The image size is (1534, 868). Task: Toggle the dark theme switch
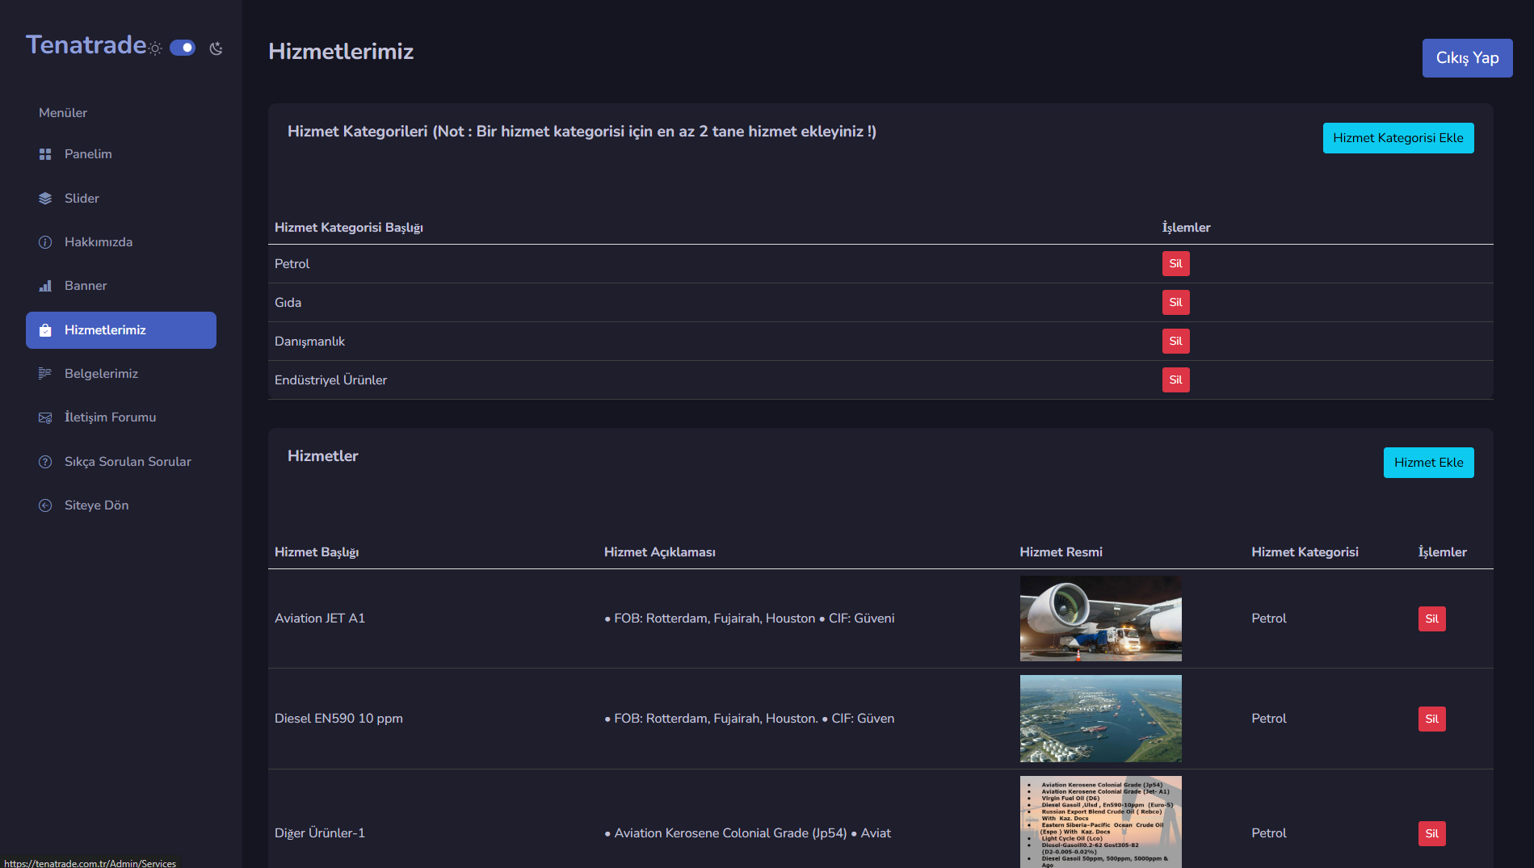pos(183,48)
